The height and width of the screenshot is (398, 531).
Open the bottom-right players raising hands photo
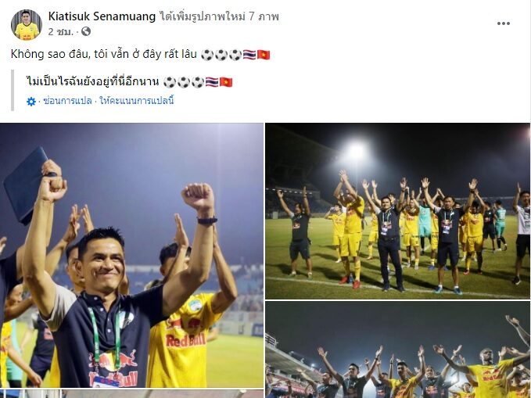tap(397, 350)
